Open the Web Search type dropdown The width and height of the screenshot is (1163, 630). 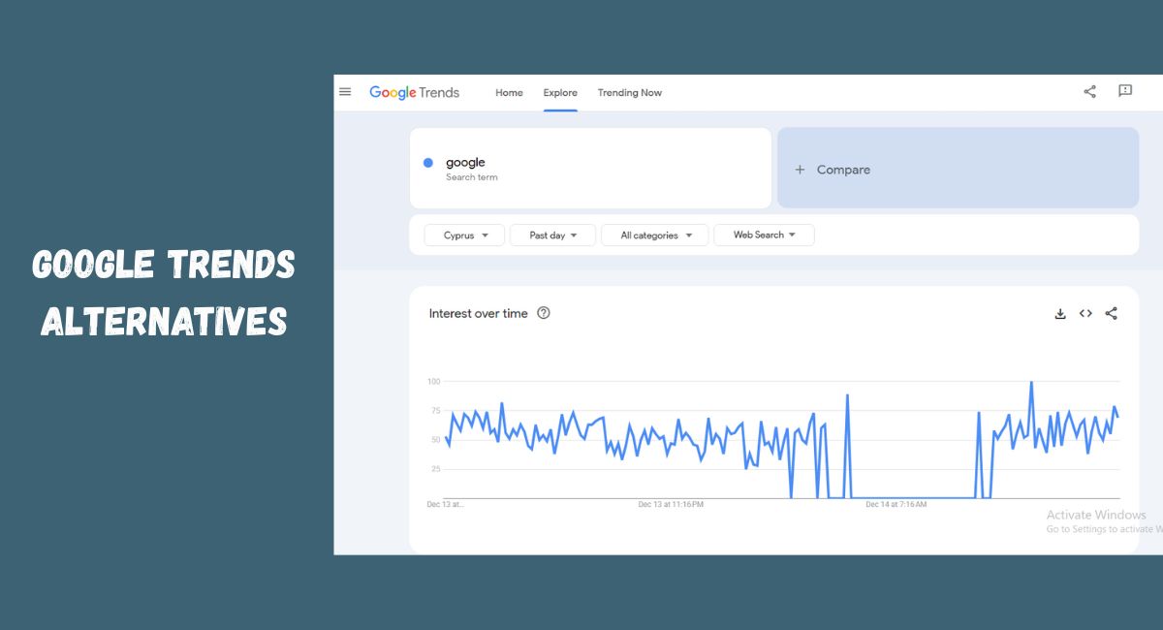[x=764, y=235]
